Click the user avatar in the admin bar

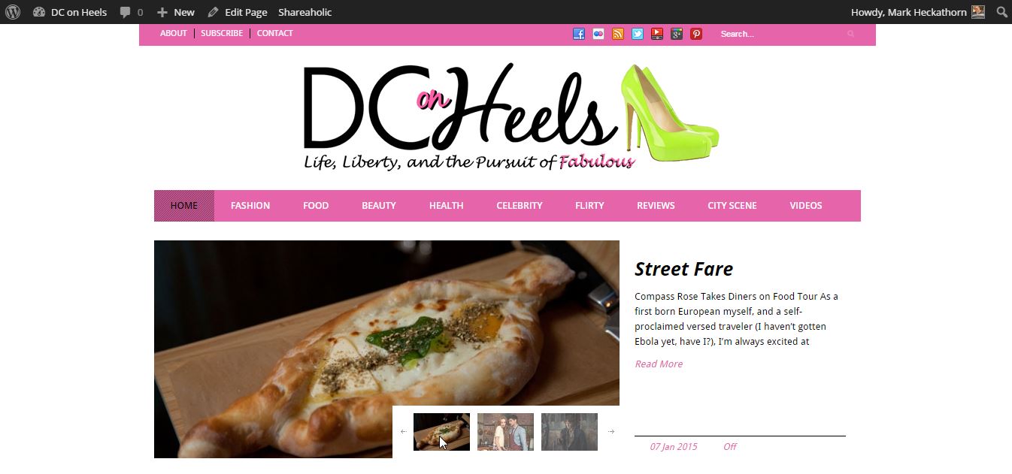[977, 12]
